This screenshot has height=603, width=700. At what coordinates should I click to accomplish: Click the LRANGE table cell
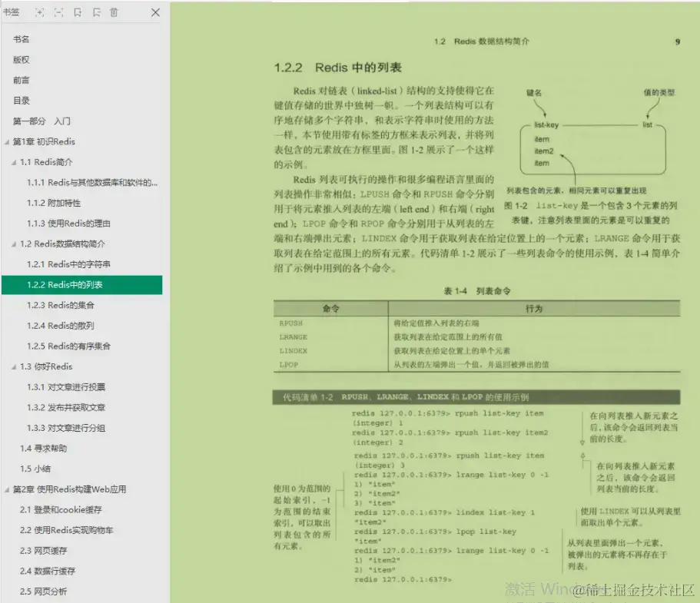[294, 337]
